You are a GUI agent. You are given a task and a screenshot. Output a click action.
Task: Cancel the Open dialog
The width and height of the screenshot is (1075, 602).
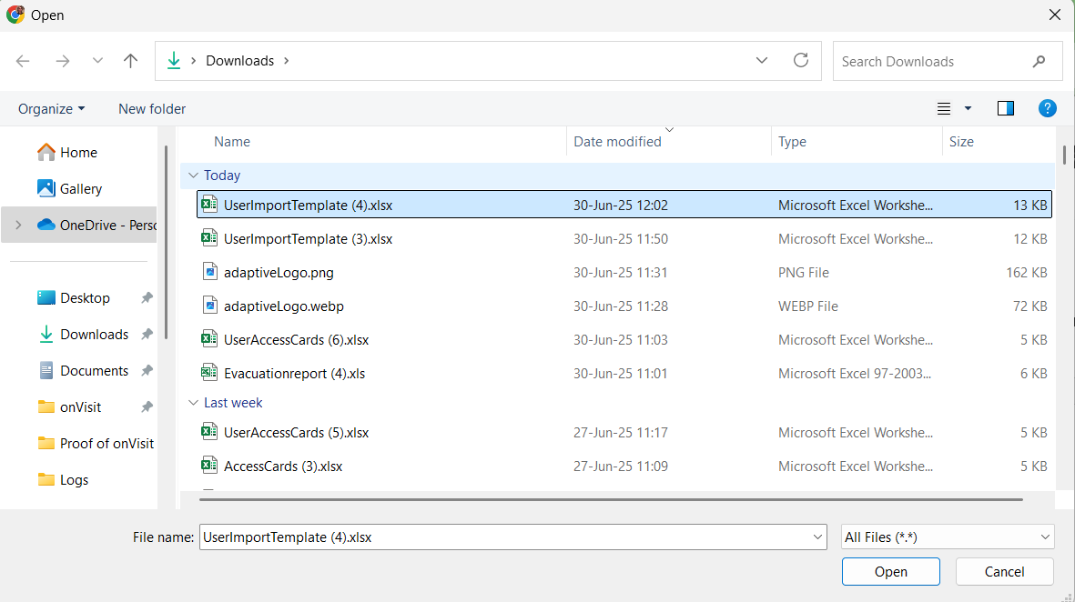[x=1004, y=571]
